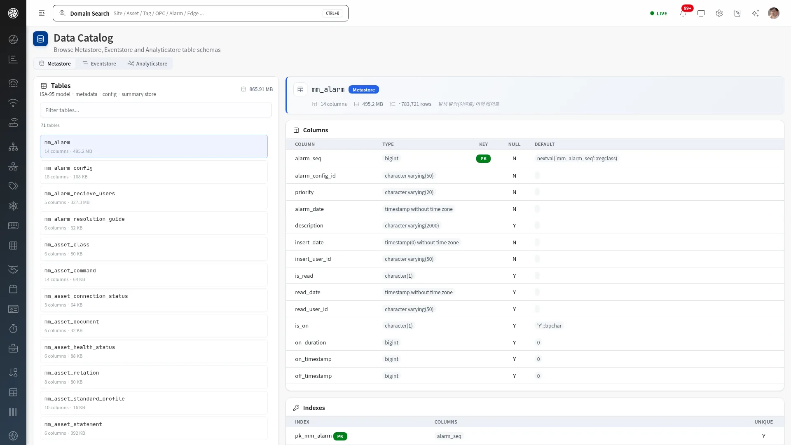Click the off_timestamp column name

point(313,376)
